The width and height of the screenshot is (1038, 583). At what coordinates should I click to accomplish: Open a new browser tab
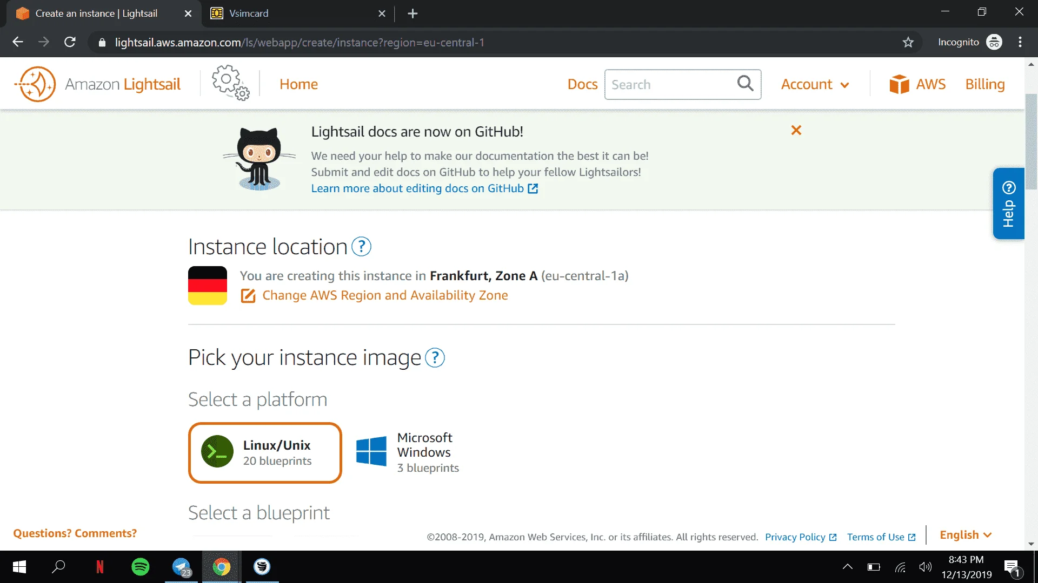(412, 13)
